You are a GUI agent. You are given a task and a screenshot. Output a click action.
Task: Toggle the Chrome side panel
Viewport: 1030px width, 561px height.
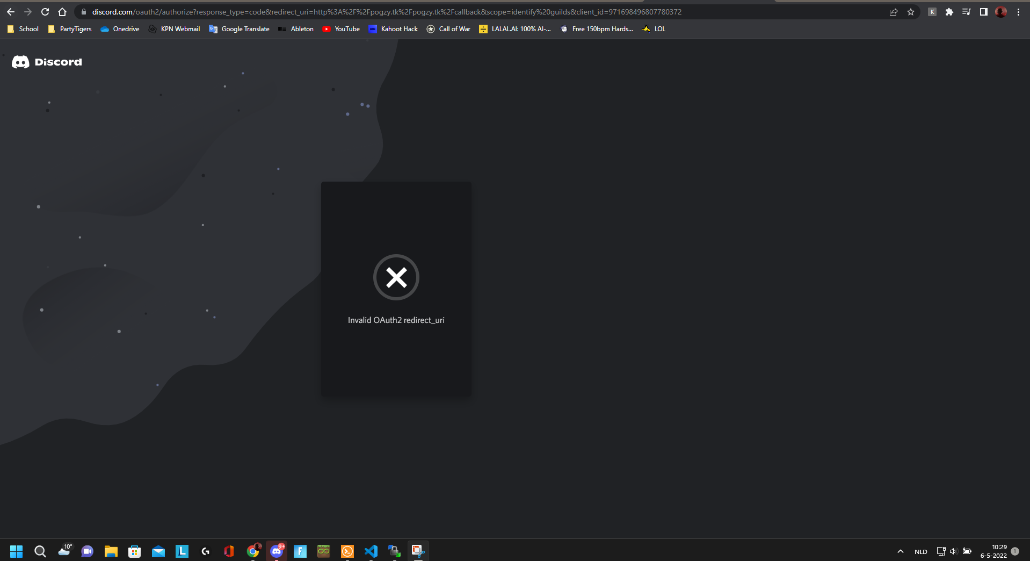(983, 11)
